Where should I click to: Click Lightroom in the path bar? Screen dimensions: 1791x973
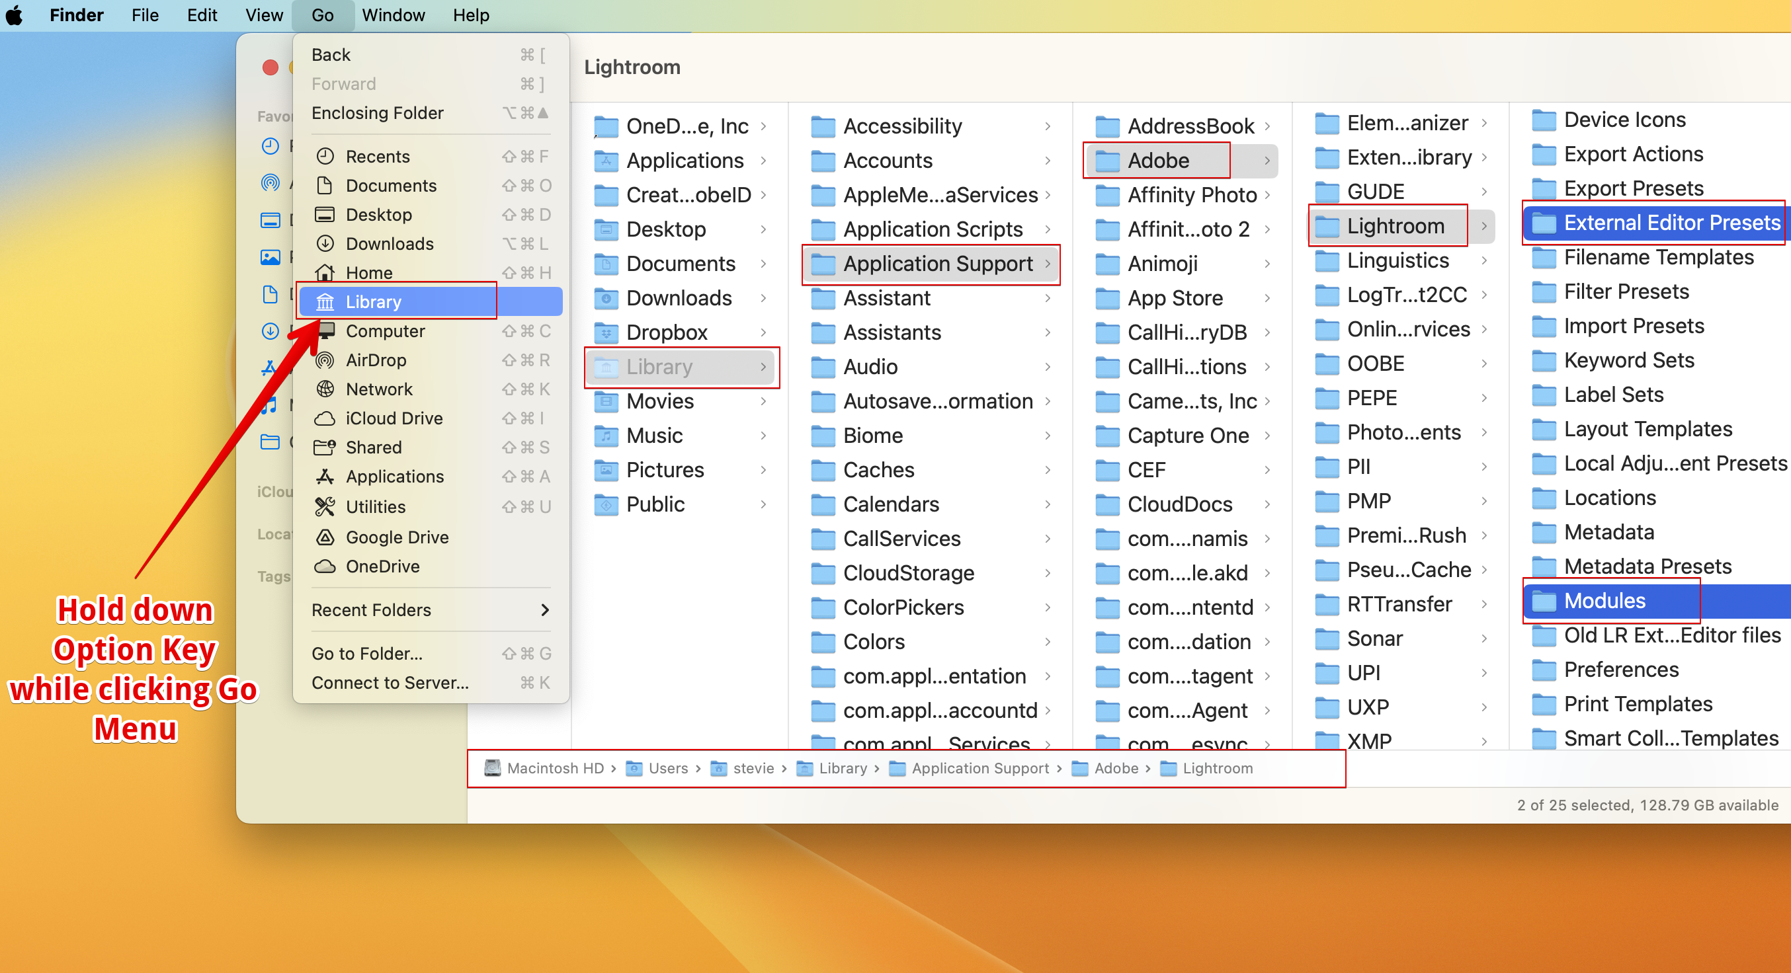click(1207, 768)
